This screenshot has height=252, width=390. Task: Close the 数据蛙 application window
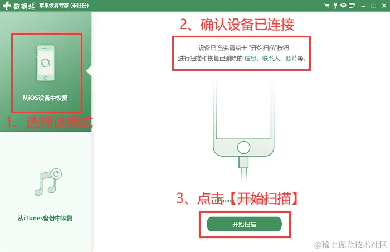(x=384, y=6)
